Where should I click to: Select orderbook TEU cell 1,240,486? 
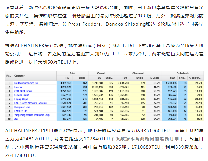tap(170, 83)
